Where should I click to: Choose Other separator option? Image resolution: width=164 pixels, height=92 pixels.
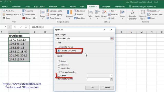click(x=62, y=76)
